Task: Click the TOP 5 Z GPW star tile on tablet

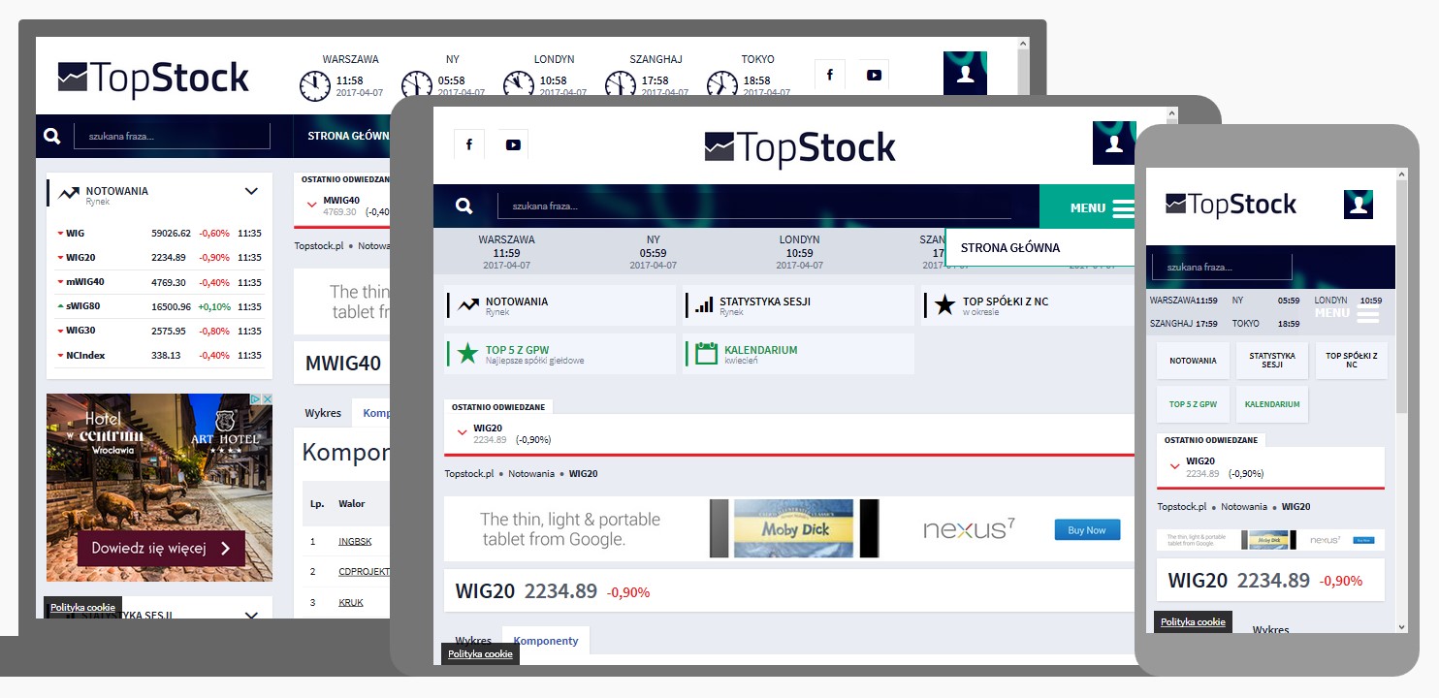Action: (x=468, y=354)
